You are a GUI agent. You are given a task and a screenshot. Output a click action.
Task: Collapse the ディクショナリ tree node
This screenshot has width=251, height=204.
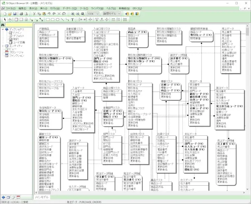coord(3,29)
